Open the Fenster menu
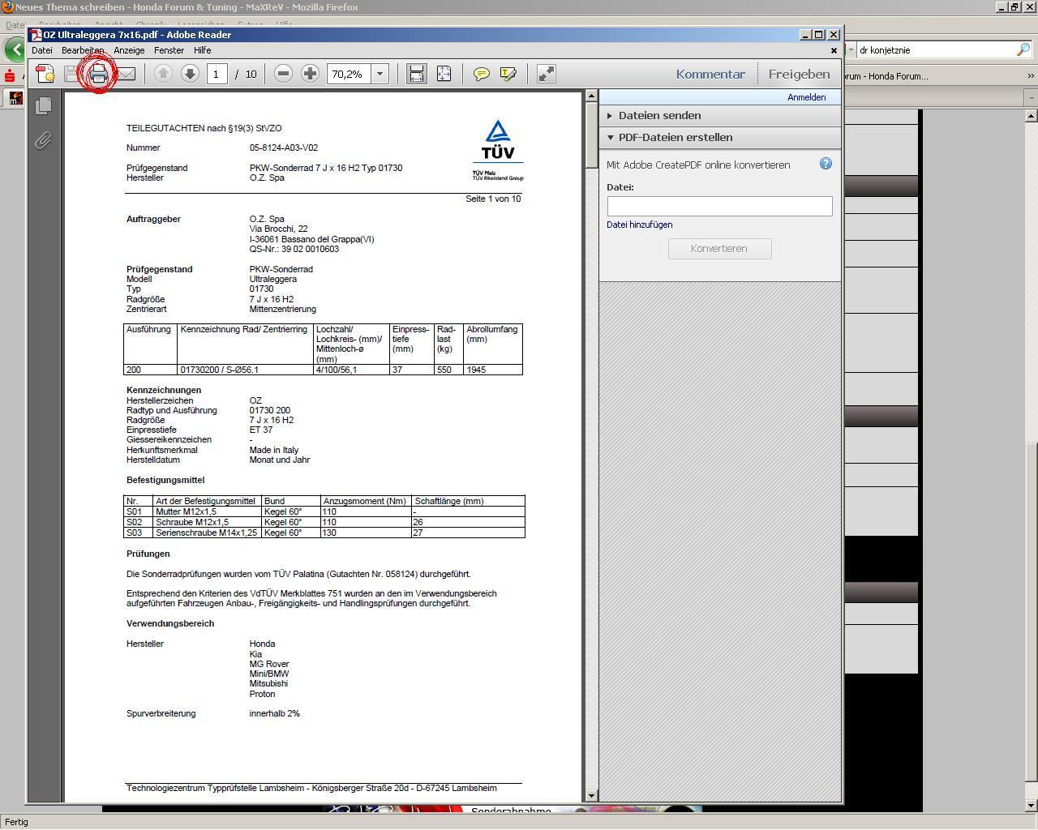Viewport: 1038px width, 830px height. [169, 50]
